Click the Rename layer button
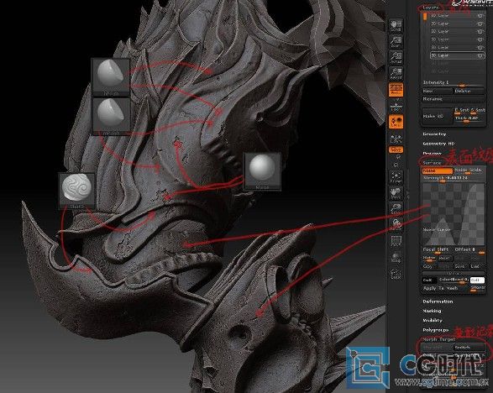This screenshot has height=393, width=493. tap(453, 99)
